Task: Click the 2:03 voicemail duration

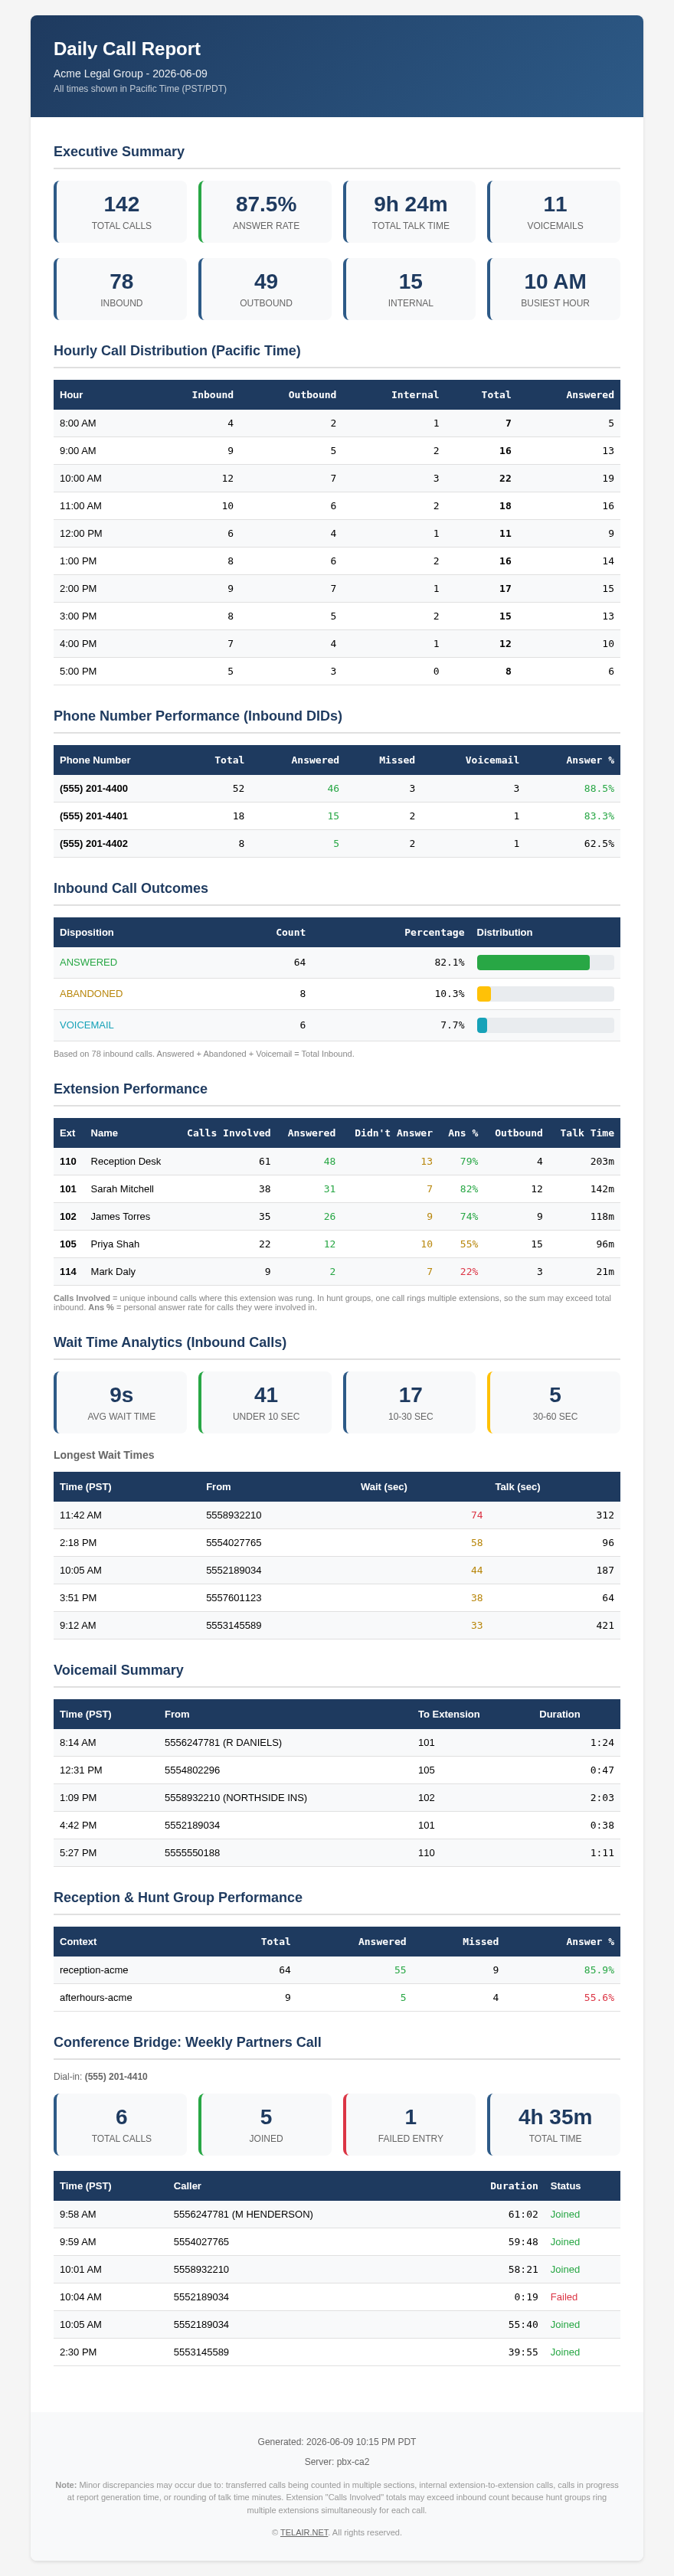Action: pyautogui.click(x=602, y=1797)
